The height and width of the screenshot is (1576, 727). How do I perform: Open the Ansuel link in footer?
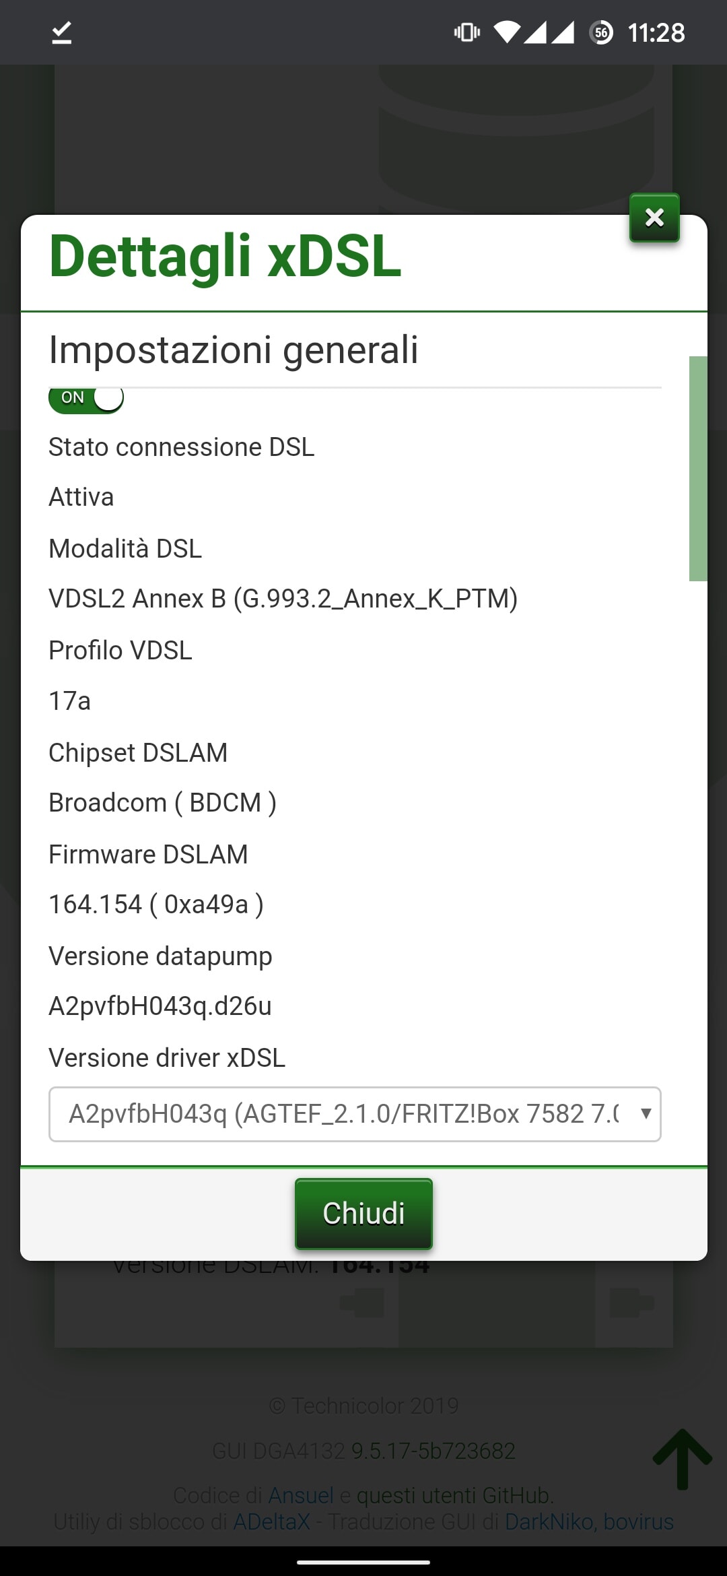point(301,1495)
